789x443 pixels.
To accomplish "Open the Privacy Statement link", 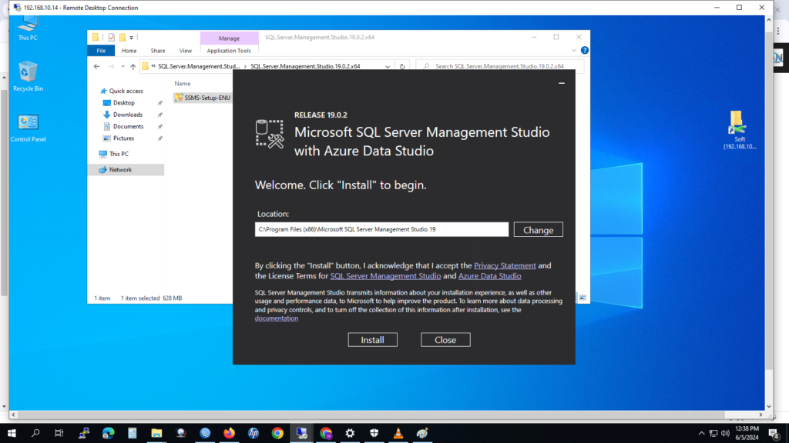I will pyautogui.click(x=505, y=265).
